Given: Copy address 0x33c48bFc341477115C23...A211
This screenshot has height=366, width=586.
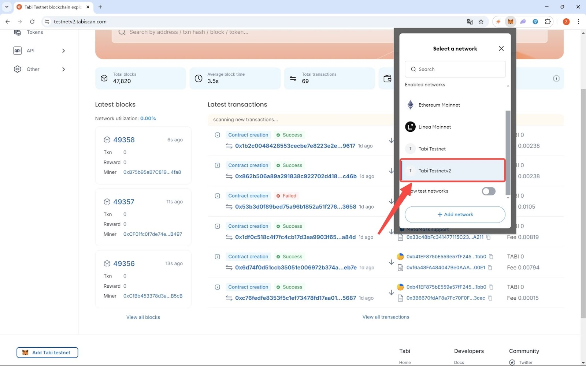Looking at the screenshot, I should pos(489,237).
